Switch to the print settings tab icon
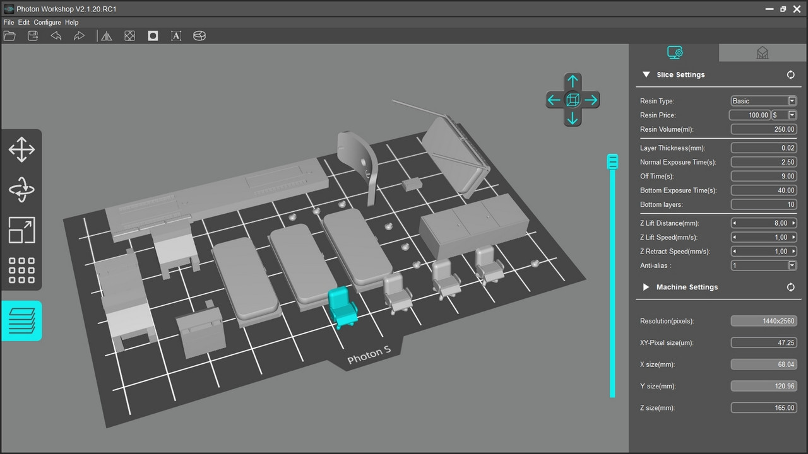Image resolution: width=808 pixels, height=454 pixels. [x=674, y=53]
